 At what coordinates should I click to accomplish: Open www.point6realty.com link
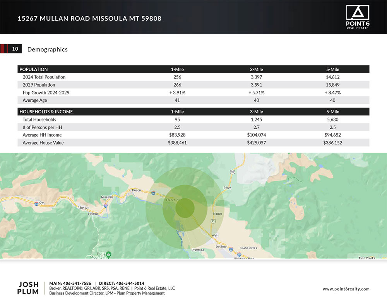[x=346, y=289]
